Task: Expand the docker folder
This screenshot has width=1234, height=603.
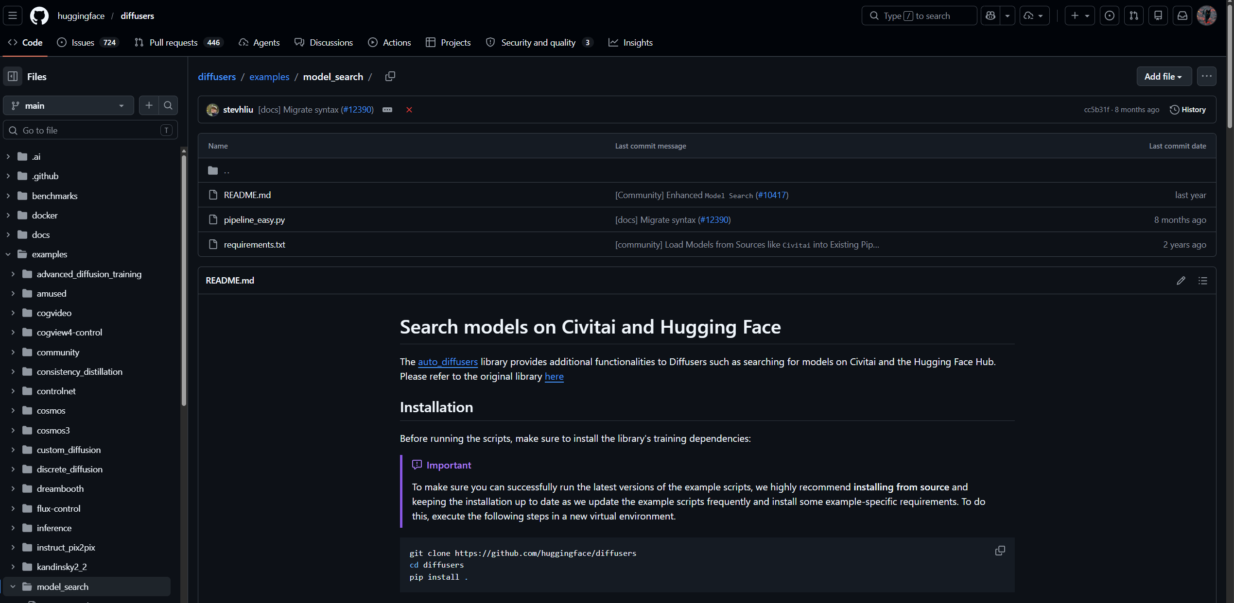Action: [x=8, y=215]
